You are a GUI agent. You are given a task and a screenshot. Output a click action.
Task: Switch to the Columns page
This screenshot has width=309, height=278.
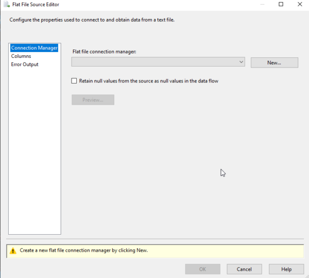(21, 56)
